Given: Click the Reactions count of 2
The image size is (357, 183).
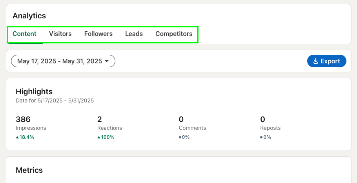Looking at the screenshot, I should 99,119.
